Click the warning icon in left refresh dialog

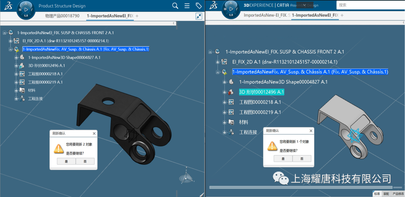[58, 148]
